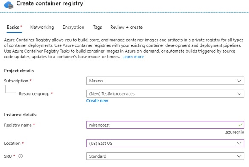
Task: Go to the Review + create tab
Action: [126, 27]
